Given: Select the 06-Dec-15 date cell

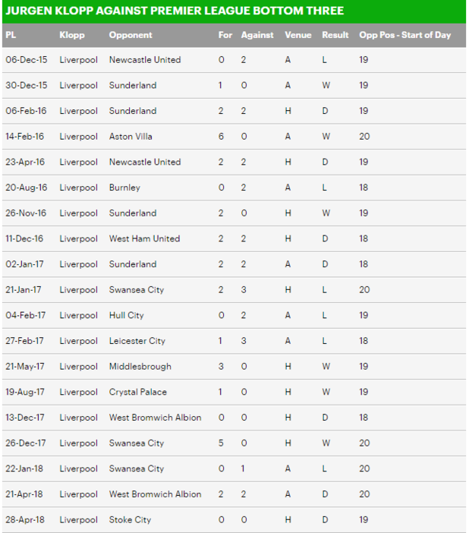Looking at the screenshot, I should coord(26,60).
